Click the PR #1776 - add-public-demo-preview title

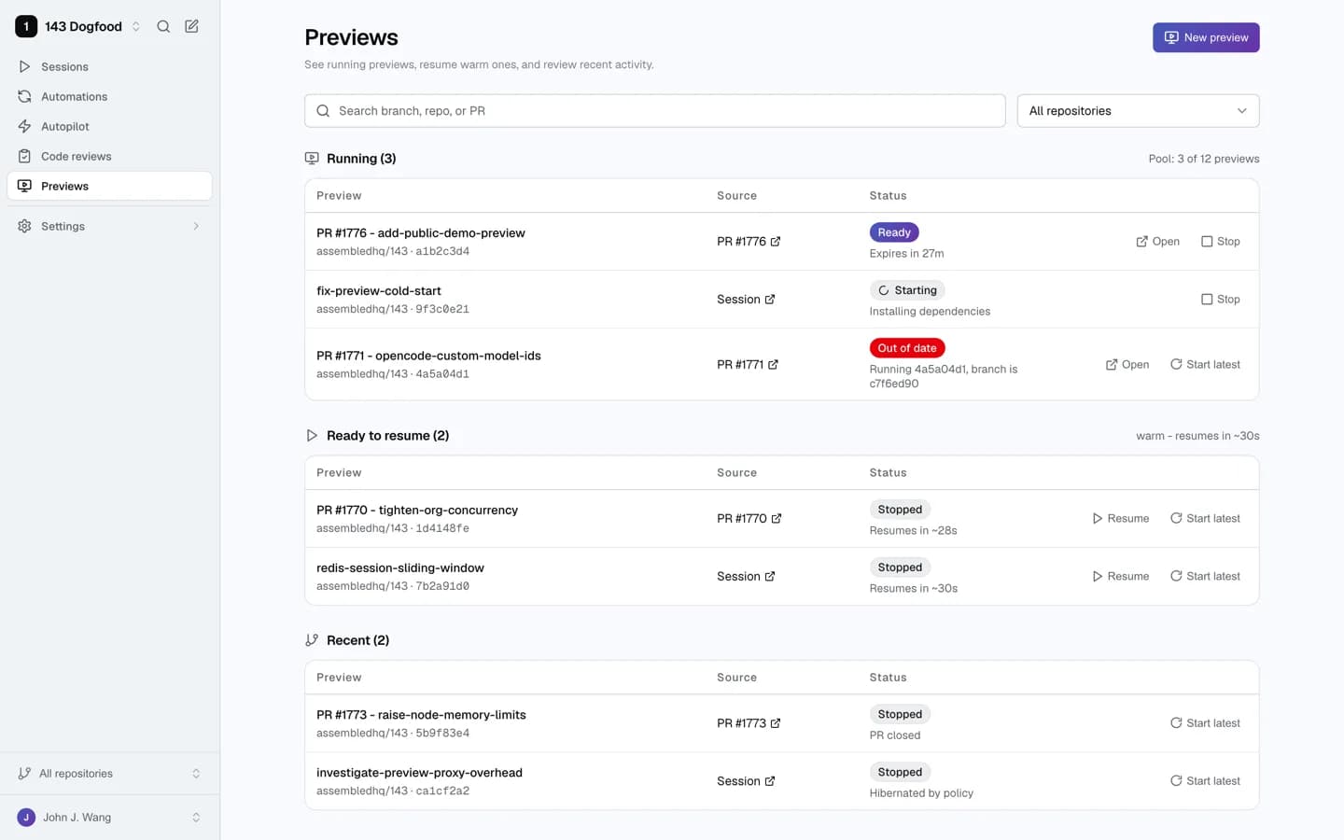[421, 232]
